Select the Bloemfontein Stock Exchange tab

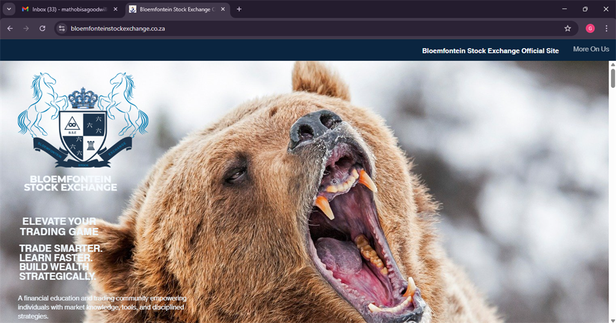(174, 9)
